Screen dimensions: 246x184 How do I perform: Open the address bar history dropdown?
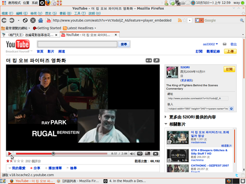190,20
